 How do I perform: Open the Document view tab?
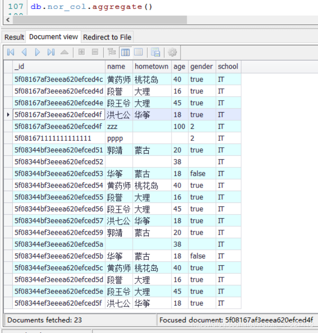pyautogui.click(x=53, y=37)
